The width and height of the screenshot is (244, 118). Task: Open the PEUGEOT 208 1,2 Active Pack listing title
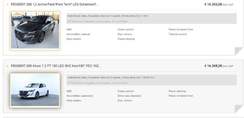tap(55, 4)
